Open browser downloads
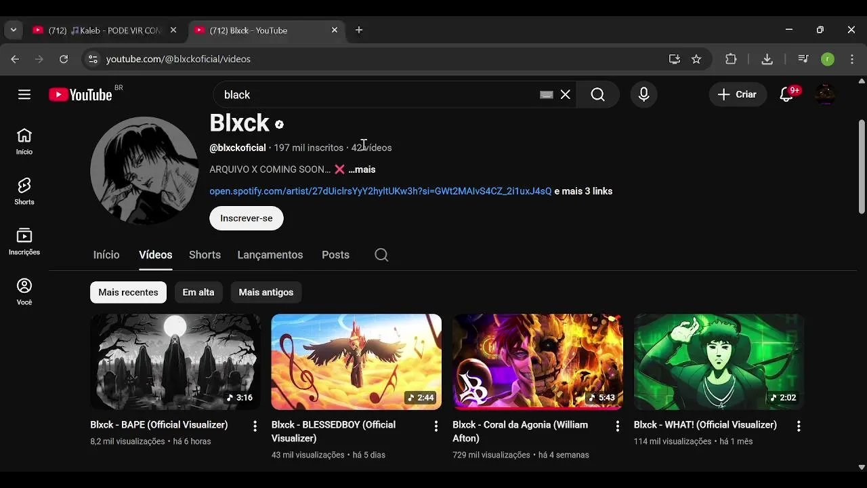This screenshot has width=867, height=488. (767, 59)
